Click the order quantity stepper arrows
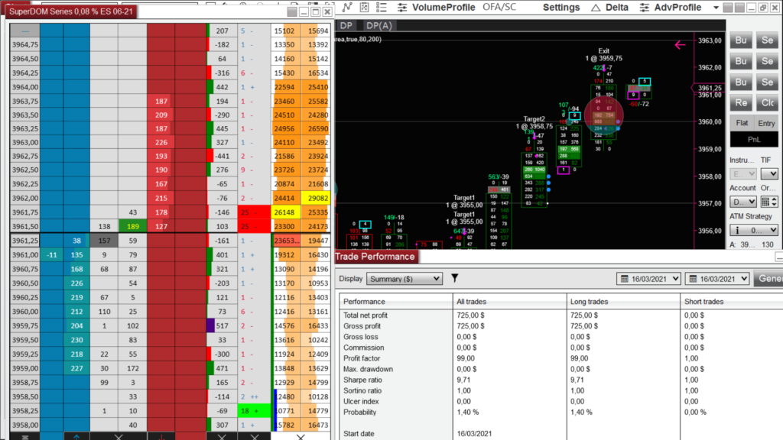The height and width of the screenshot is (440, 783). click(774, 202)
